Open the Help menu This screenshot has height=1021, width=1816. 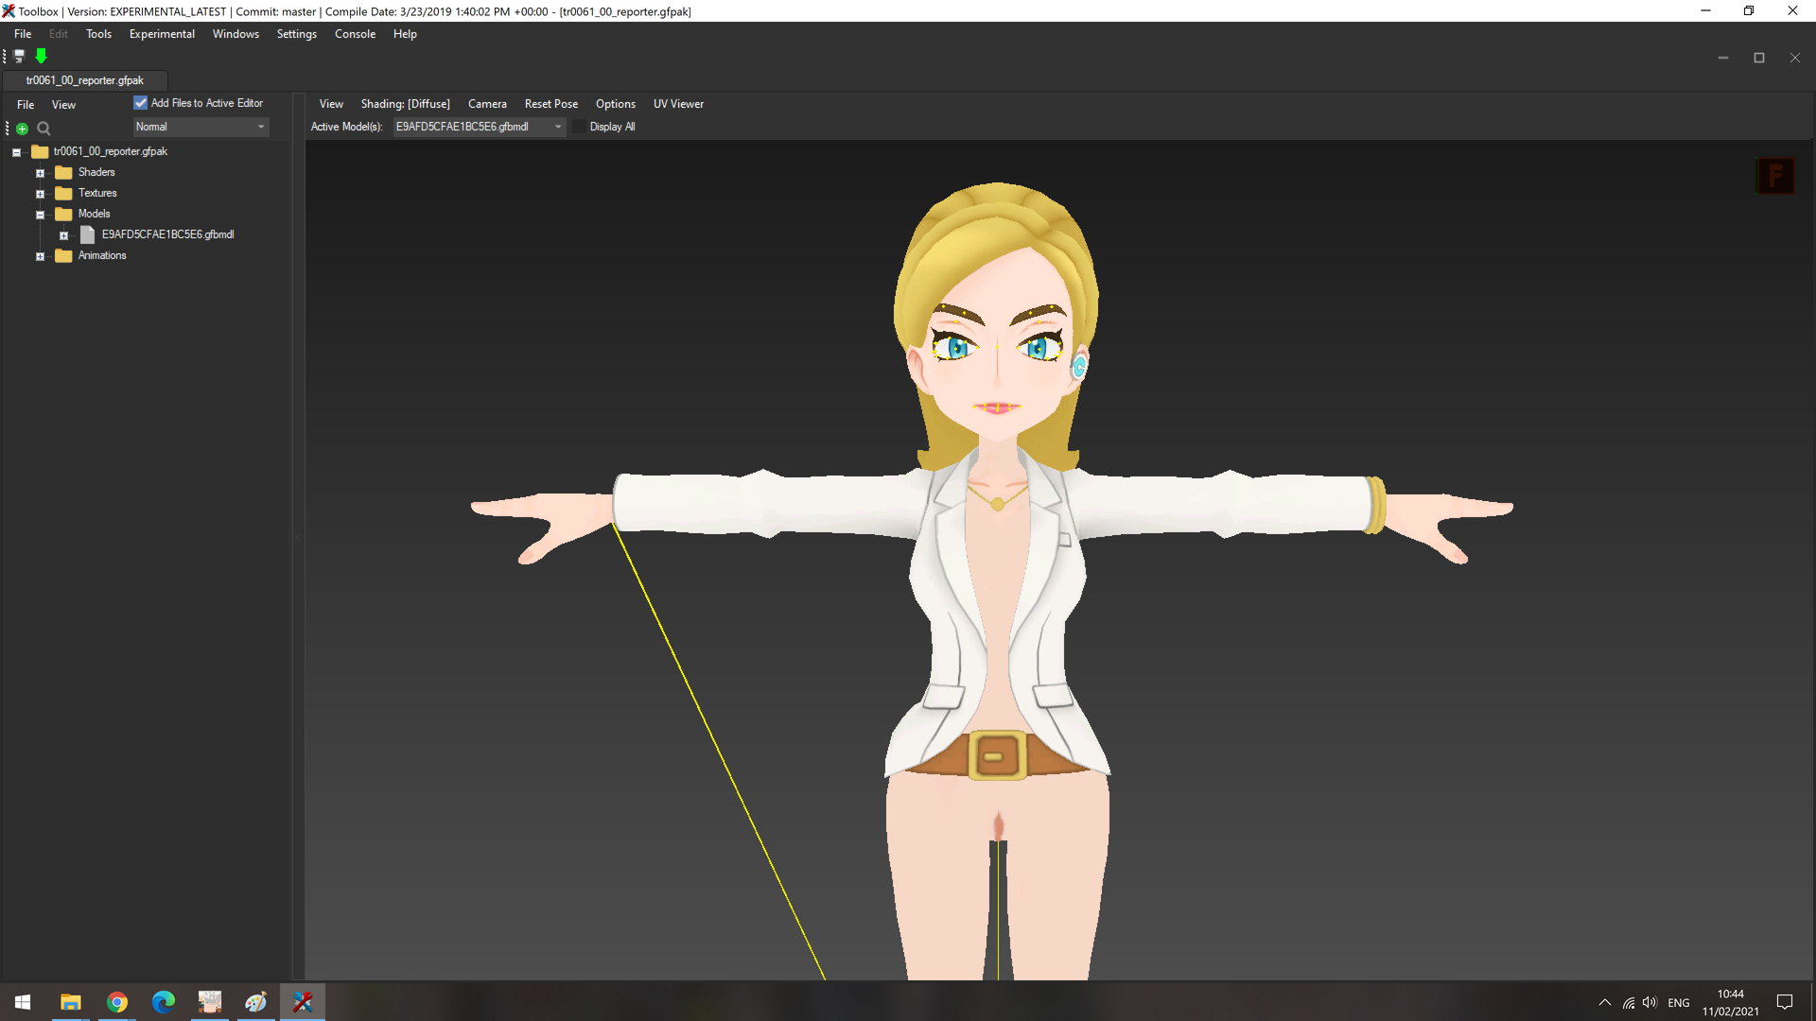pyautogui.click(x=405, y=34)
